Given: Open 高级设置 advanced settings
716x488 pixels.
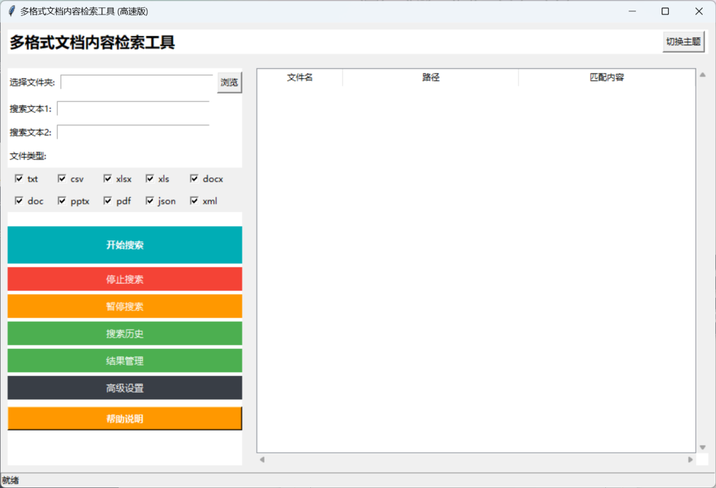Looking at the screenshot, I should 124,388.
